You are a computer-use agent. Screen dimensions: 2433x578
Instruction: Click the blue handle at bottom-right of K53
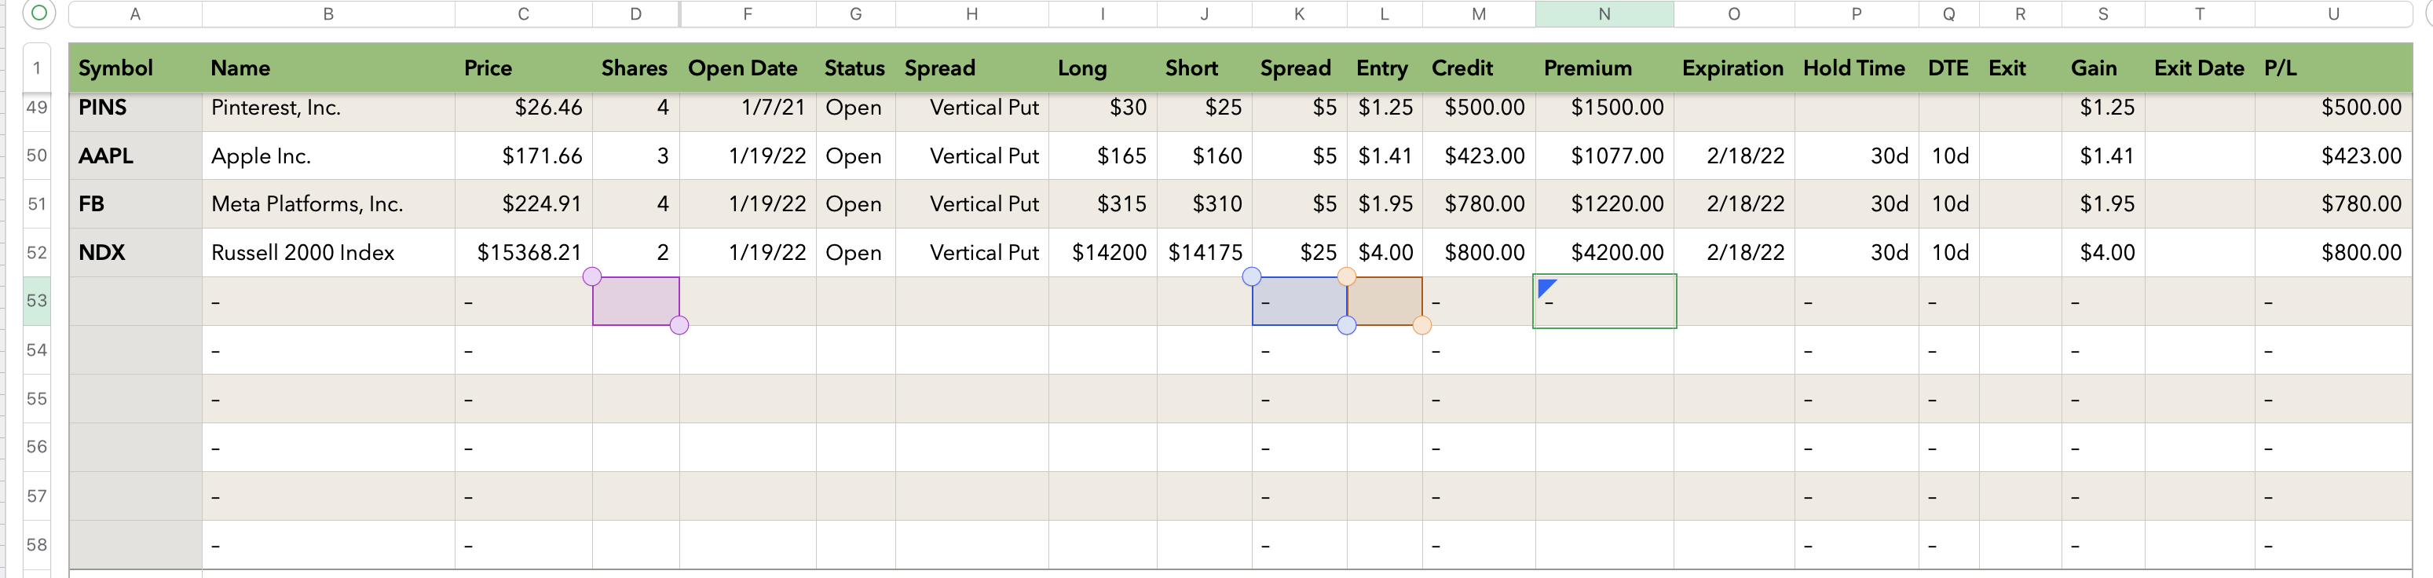(x=1347, y=325)
